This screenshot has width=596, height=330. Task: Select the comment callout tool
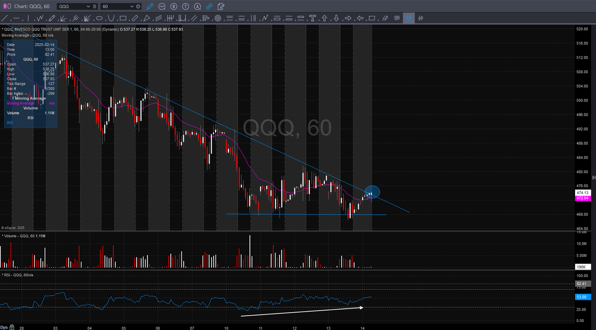[x=396, y=18]
